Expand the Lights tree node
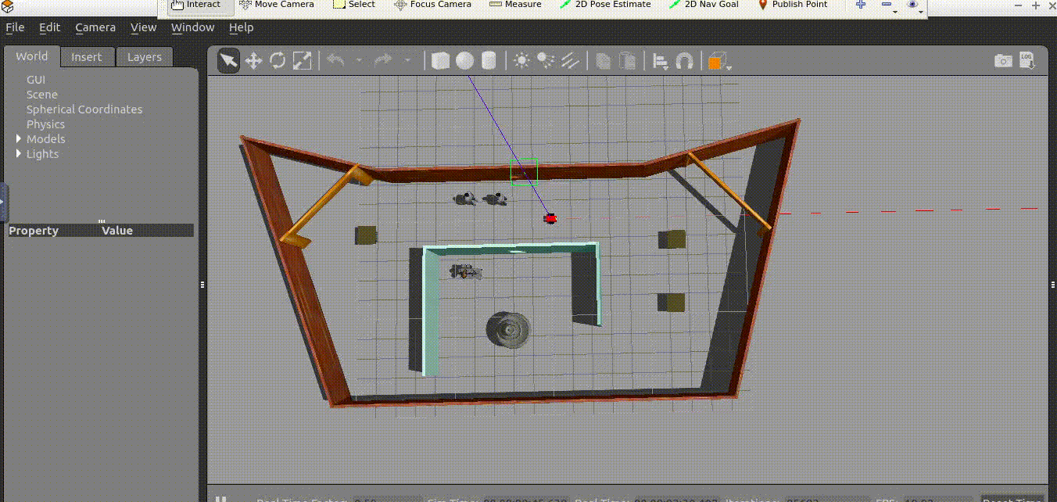 [x=20, y=153]
